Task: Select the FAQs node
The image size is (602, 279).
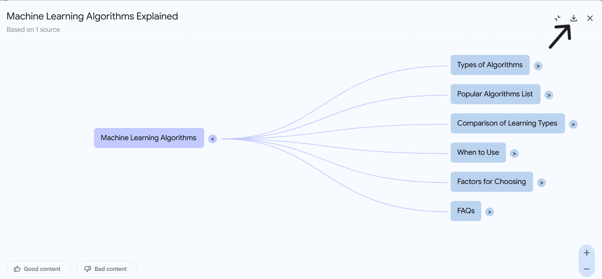Action: 466,211
